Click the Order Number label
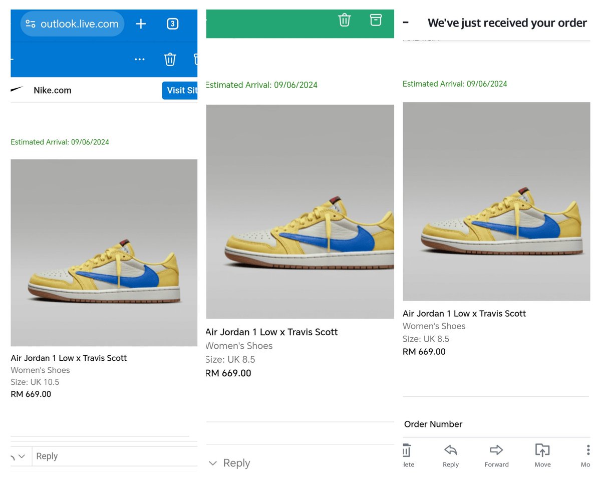The width and height of the screenshot is (601, 481). click(x=433, y=424)
